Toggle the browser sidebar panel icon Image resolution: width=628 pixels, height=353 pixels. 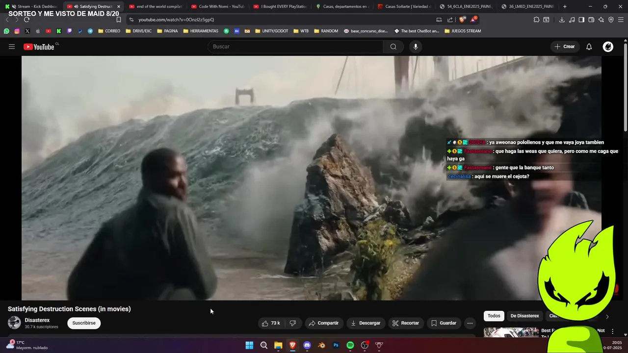(x=581, y=20)
